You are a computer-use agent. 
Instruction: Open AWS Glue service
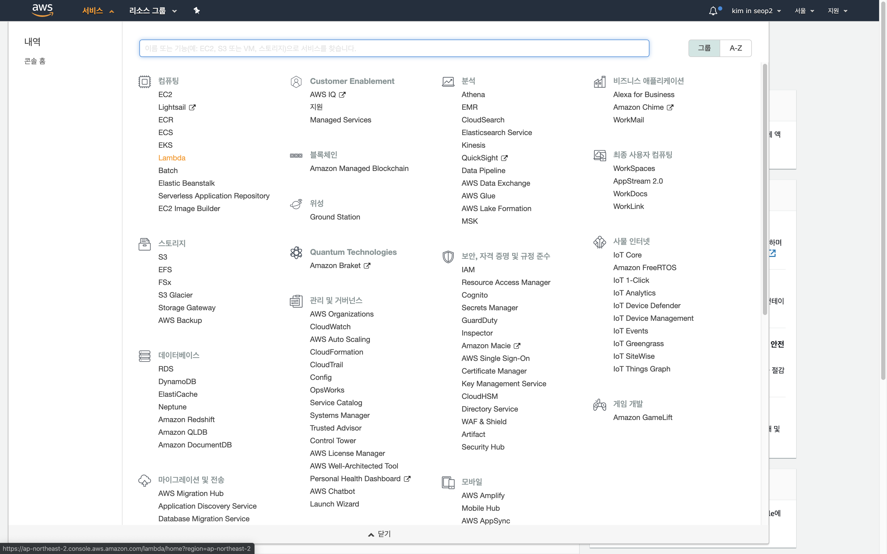(478, 196)
